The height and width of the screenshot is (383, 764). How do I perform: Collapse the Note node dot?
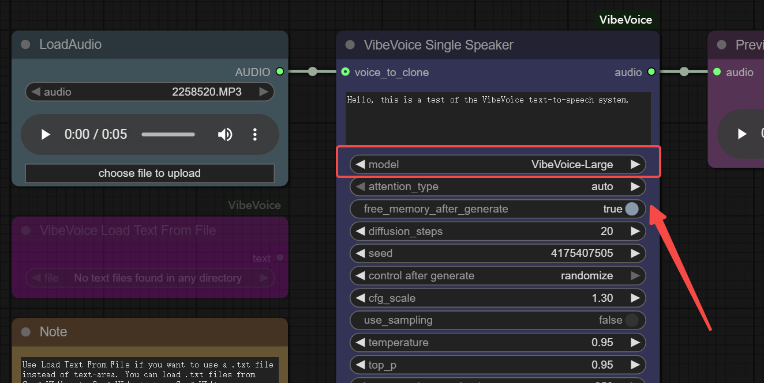tap(25, 332)
